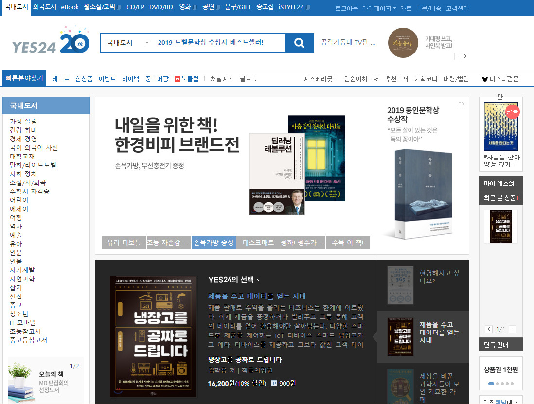Open the '책을 듣다' audiobook circular badge
Viewport: 534px width, 404px height.
[x=403, y=43]
